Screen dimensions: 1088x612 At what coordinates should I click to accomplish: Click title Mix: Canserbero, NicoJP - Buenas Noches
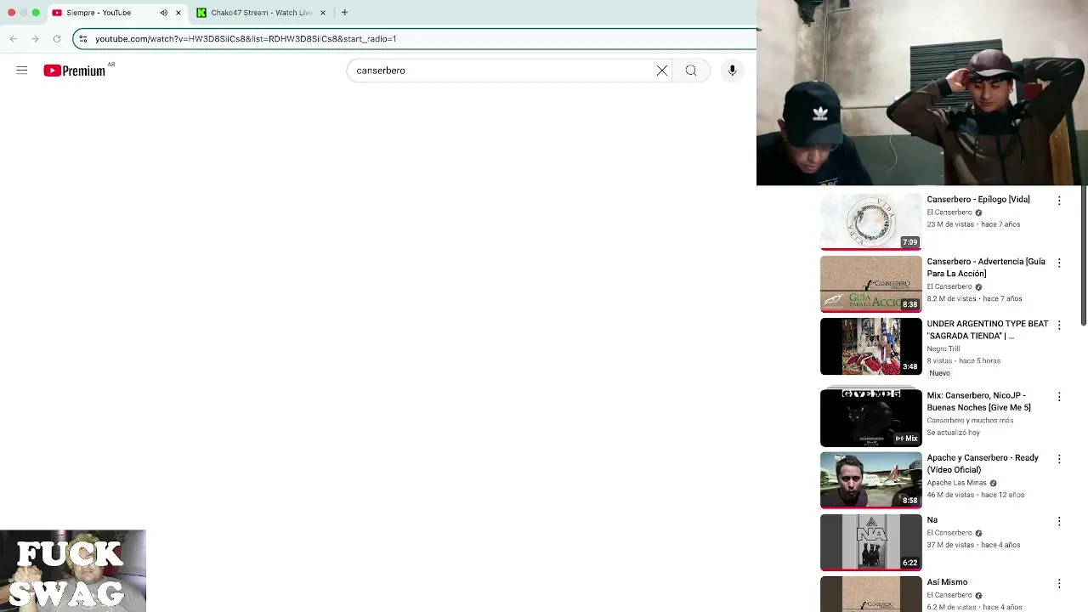(x=979, y=401)
